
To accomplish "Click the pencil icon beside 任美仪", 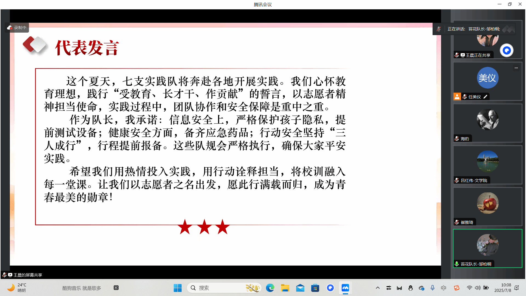I will (x=485, y=97).
